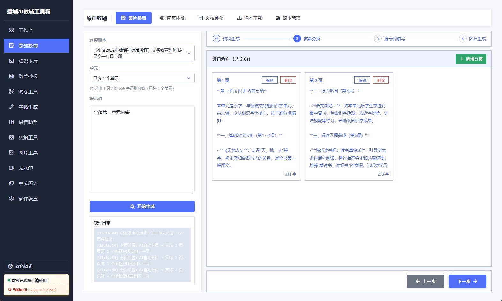The height and width of the screenshot is (301, 502).
Task: Click the 第 2 页 content card text
Action: click(x=349, y=128)
